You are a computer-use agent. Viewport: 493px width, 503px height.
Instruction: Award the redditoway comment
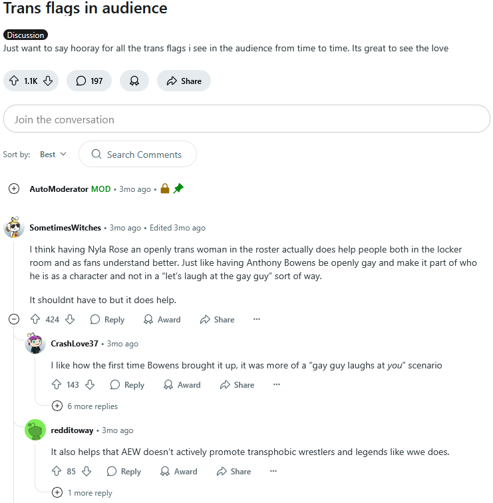[x=179, y=471]
